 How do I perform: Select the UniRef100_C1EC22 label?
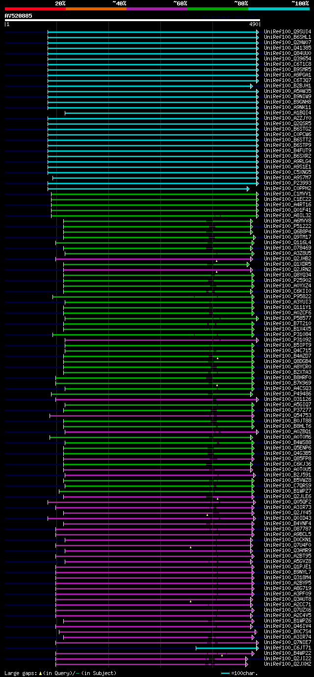(x=288, y=199)
